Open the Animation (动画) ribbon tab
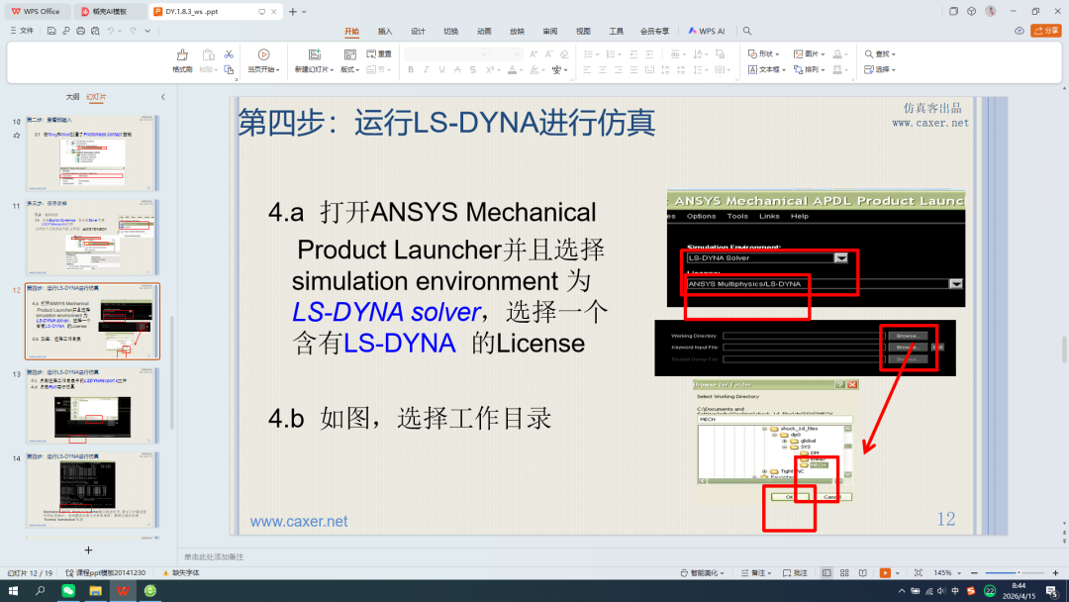 484,32
